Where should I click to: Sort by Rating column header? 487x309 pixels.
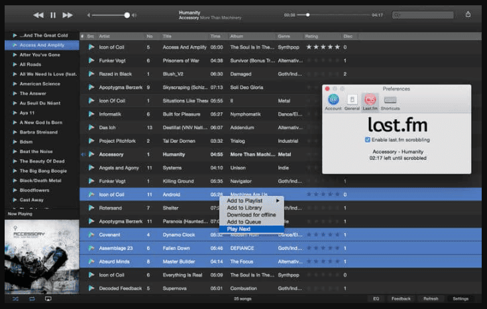click(323, 36)
